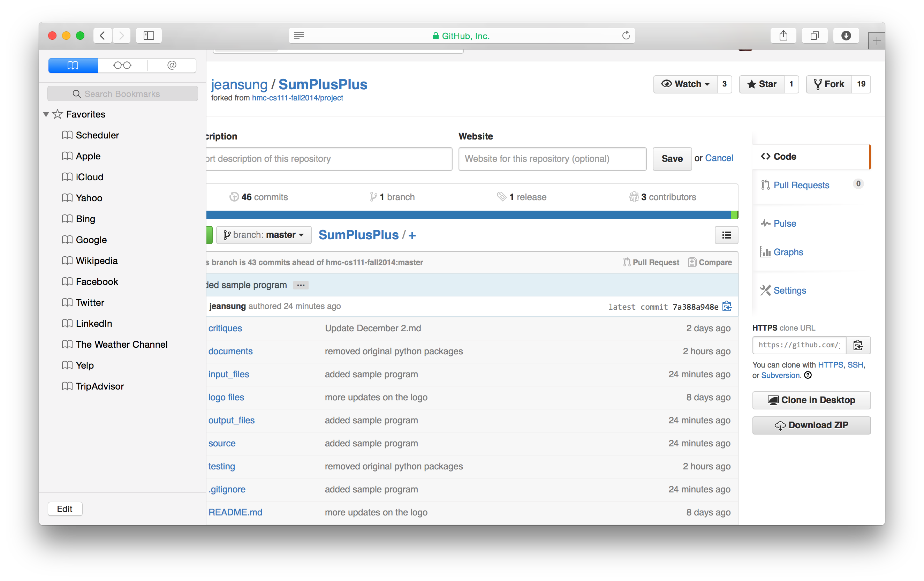Open the input_files folder

[x=228, y=374]
